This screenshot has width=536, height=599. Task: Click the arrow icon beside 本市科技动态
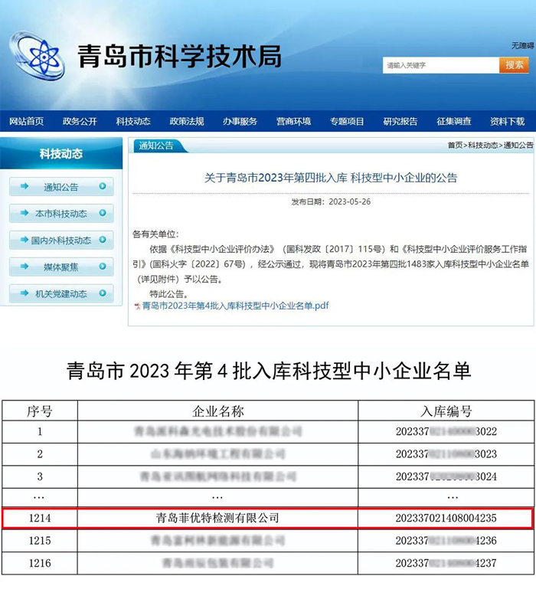pos(25,213)
